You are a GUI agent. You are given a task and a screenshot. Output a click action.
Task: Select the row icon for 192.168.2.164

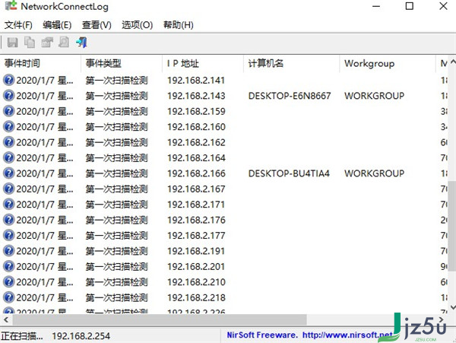[8, 157]
